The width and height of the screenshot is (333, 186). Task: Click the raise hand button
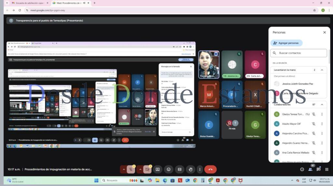click(191, 169)
